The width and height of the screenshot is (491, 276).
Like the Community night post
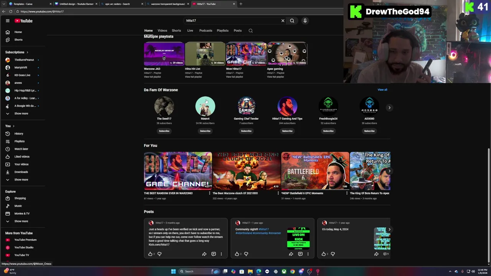tap(237, 254)
